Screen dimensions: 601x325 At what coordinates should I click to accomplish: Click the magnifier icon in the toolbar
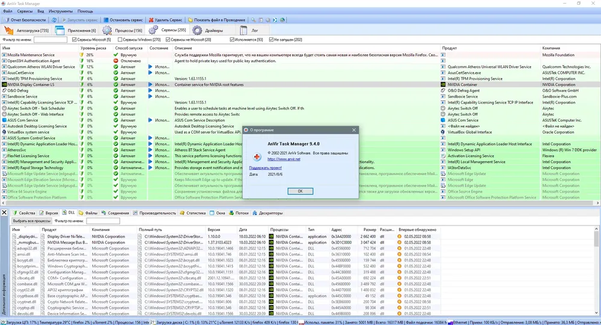(x=253, y=20)
